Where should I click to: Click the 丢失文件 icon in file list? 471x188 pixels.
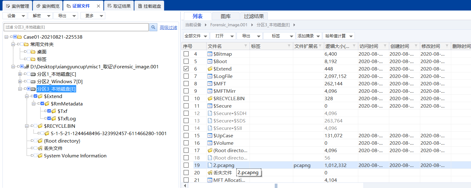point(210,173)
